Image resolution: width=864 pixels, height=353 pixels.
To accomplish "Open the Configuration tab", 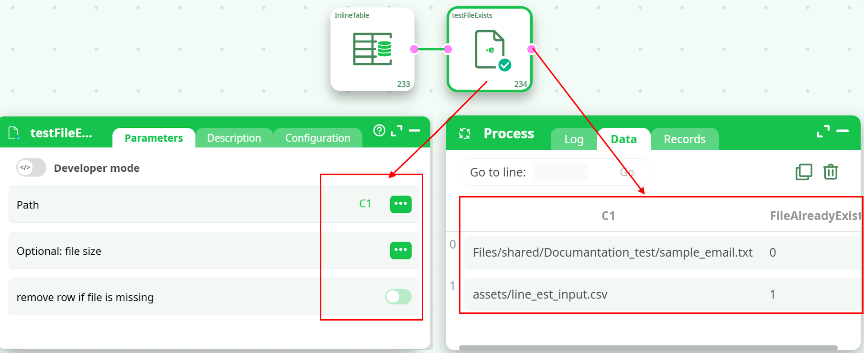I will coord(317,138).
